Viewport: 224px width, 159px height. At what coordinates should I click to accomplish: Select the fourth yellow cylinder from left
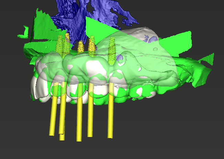pyautogui.click(x=90, y=117)
